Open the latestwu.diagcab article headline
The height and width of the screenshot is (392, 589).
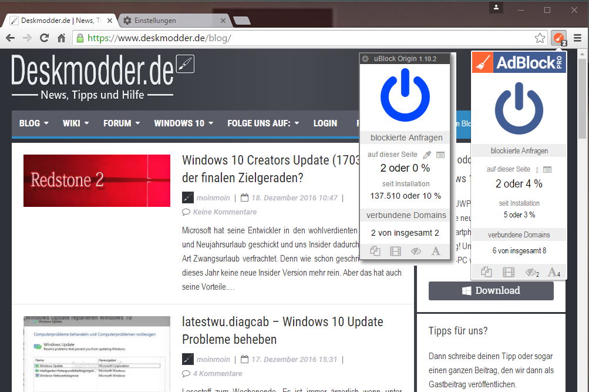pyautogui.click(x=282, y=330)
